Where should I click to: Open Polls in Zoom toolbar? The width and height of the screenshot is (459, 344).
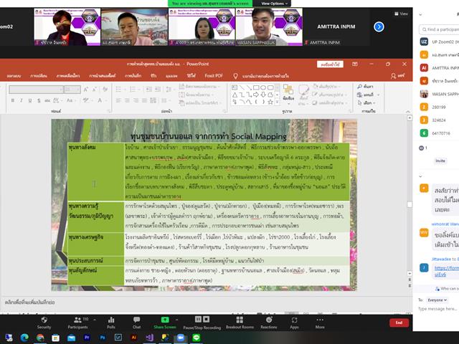click(111, 322)
